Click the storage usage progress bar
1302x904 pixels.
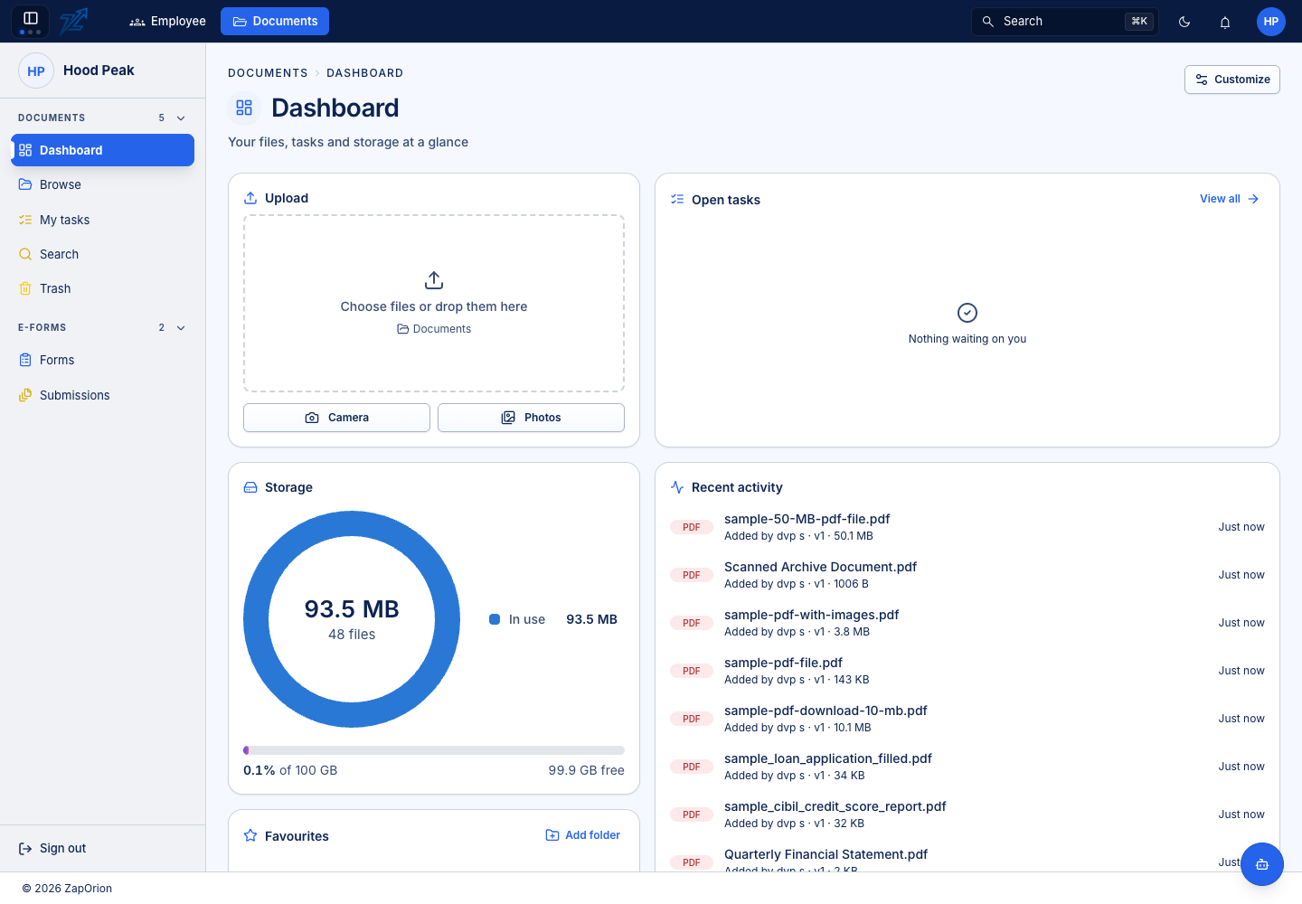[434, 750]
